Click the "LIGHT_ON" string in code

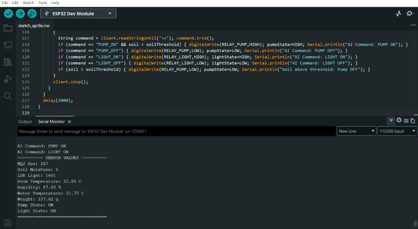(108, 57)
